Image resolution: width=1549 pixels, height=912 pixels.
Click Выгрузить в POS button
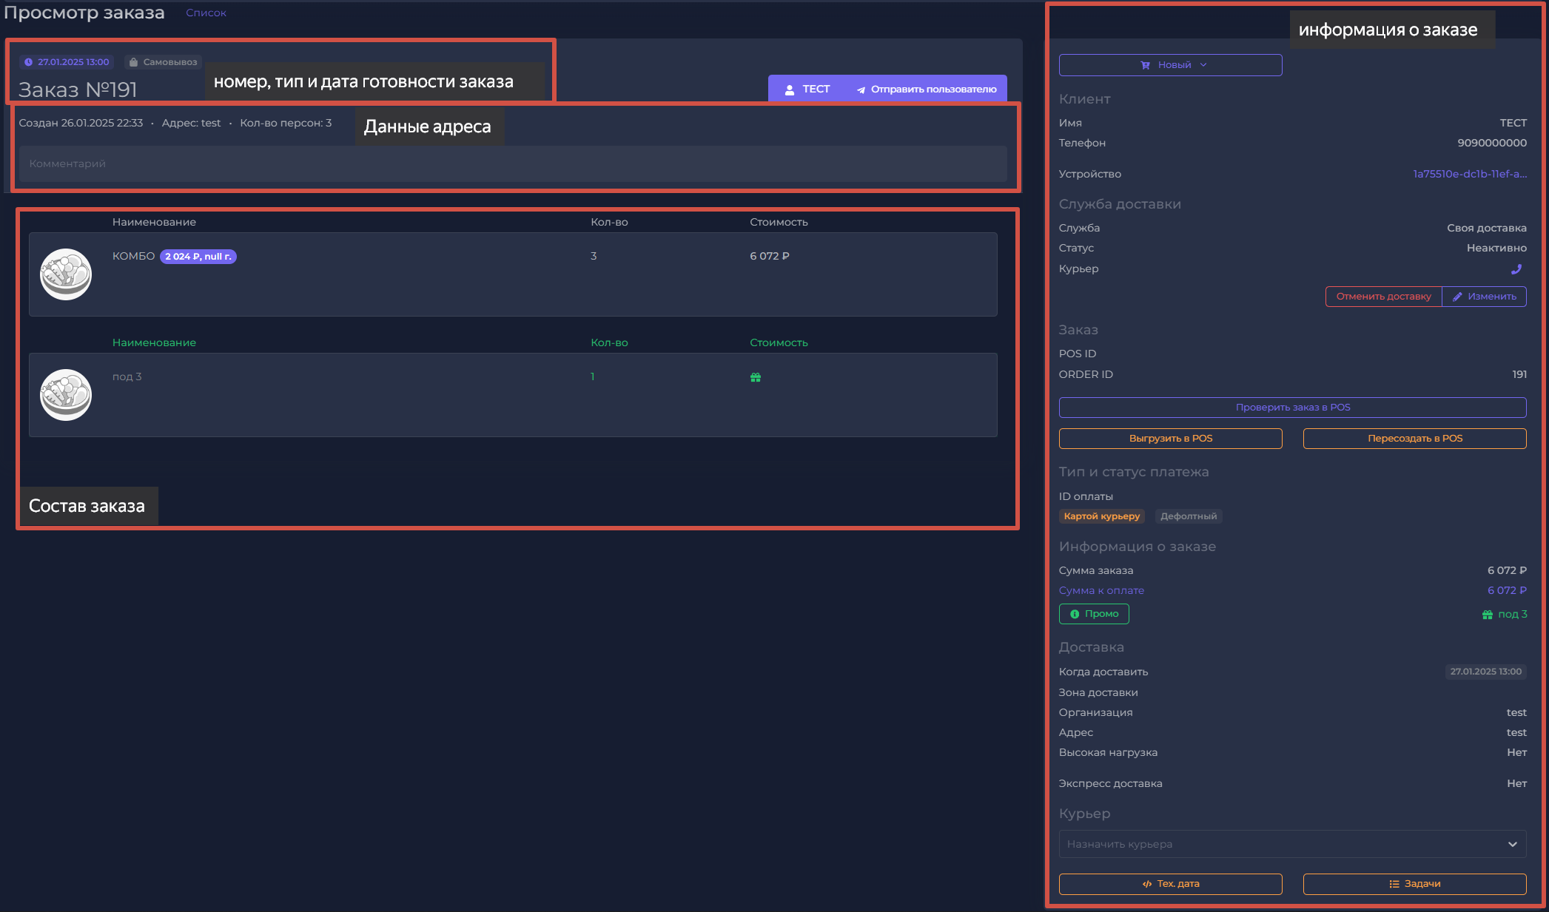[x=1170, y=439]
